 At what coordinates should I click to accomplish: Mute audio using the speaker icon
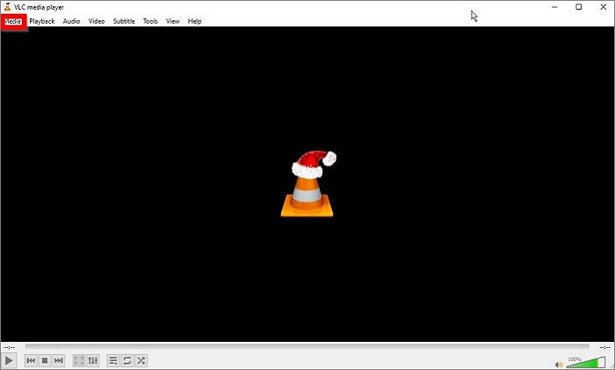[559, 363]
